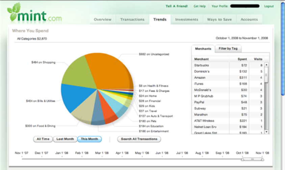
Task: Select the McDonald's merchant row
Action: tap(228, 90)
